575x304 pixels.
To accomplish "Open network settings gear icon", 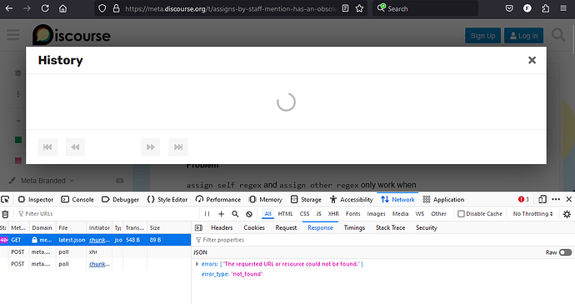I will (567, 214).
